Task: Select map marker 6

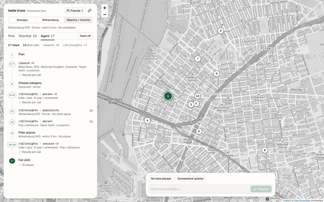Action: pyautogui.click(x=199, y=131)
